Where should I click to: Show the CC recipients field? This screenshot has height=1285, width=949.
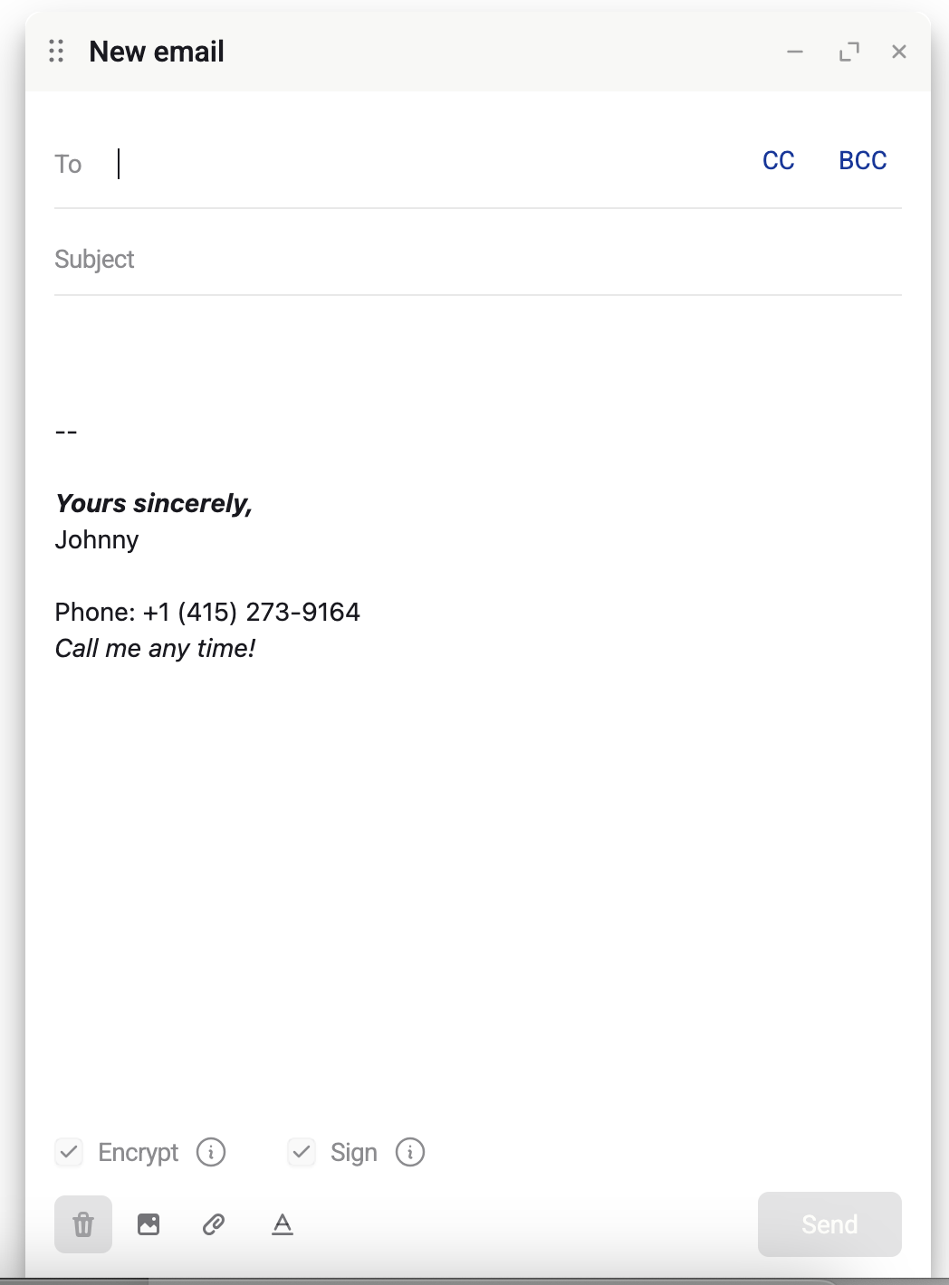point(779,161)
